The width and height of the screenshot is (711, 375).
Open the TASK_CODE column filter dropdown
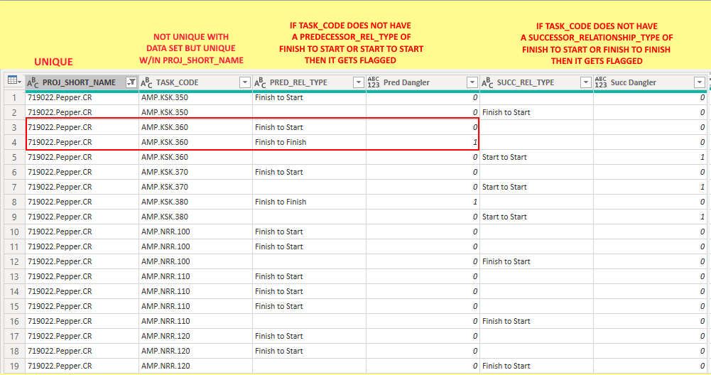(245, 82)
